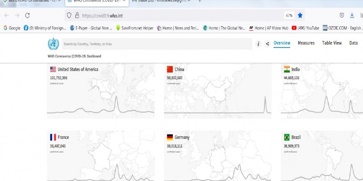Open AP Video Hub bookmark
363x181 pixels.
268,28
